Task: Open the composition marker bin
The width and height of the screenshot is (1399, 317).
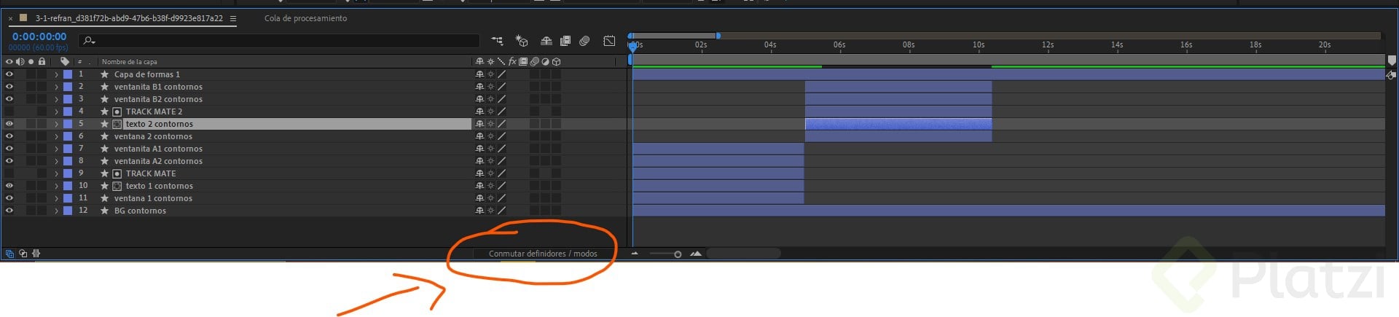Action: pyautogui.click(x=1392, y=60)
